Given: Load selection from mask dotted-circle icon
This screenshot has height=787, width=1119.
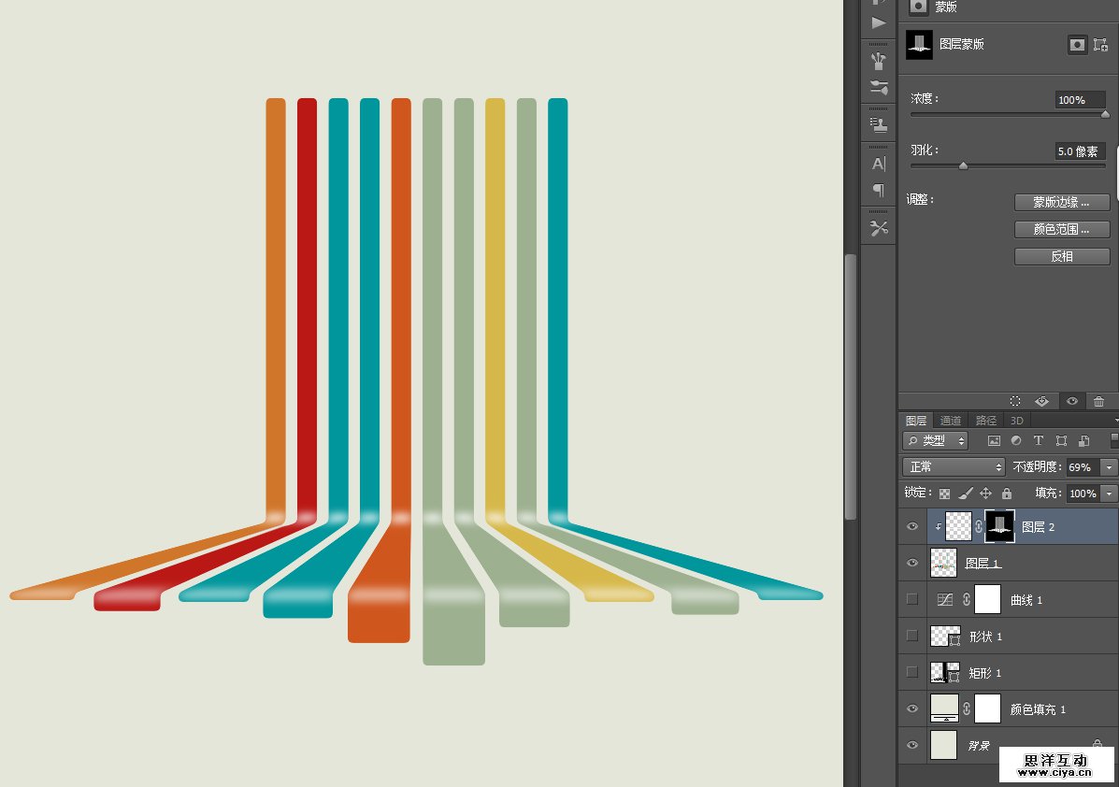Looking at the screenshot, I should tap(1015, 401).
